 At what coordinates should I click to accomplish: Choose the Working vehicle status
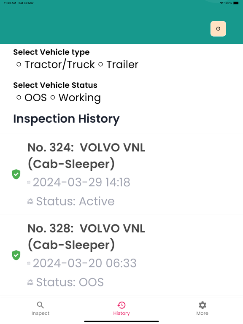point(76,97)
